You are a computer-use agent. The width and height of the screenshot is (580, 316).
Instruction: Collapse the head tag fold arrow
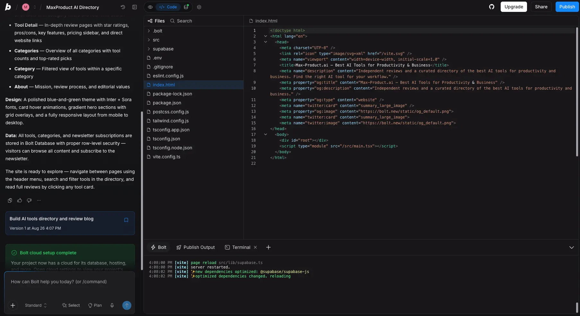click(266, 42)
